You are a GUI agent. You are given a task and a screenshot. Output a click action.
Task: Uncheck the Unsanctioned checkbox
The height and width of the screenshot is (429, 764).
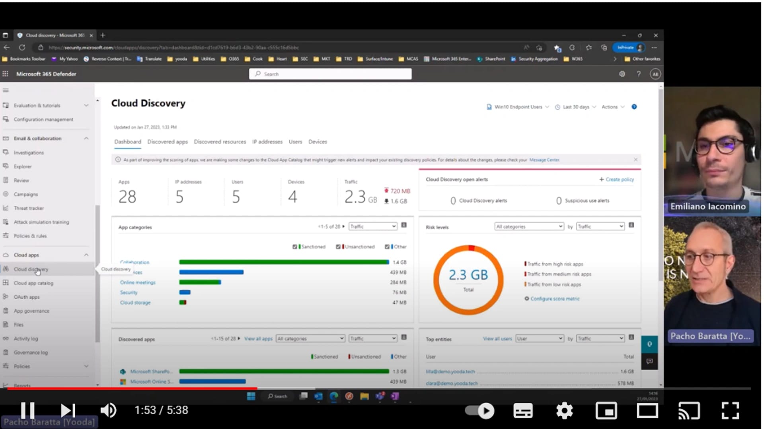[x=338, y=247]
